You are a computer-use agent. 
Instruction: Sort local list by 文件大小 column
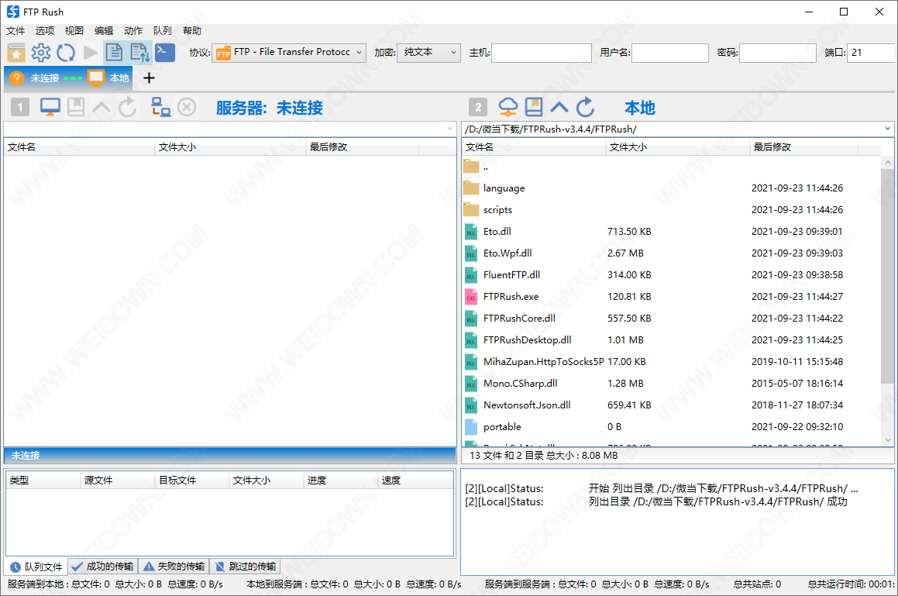[x=677, y=147]
